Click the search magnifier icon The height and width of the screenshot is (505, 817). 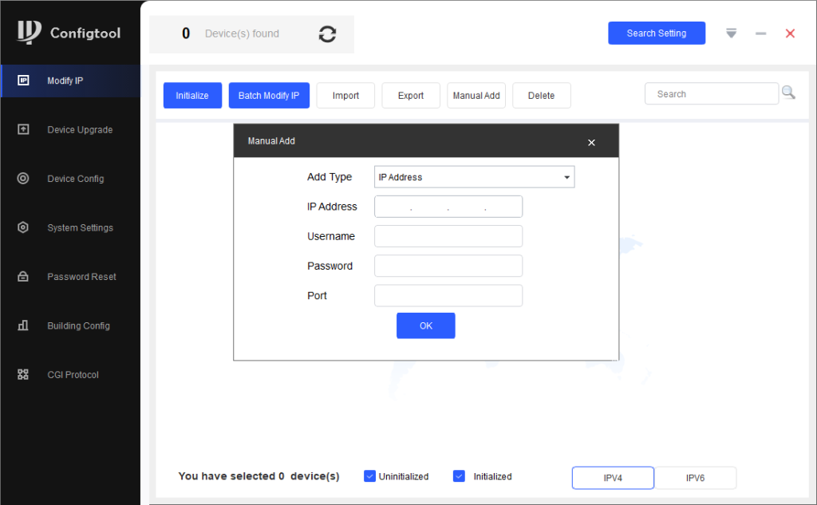[x=788, y=92]
